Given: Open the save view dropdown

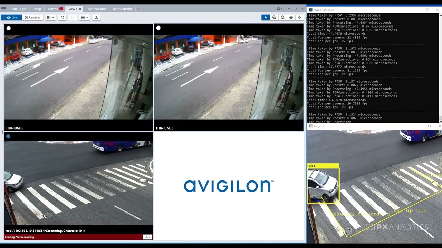Looking at the screenshot, I should pos(84,18).
